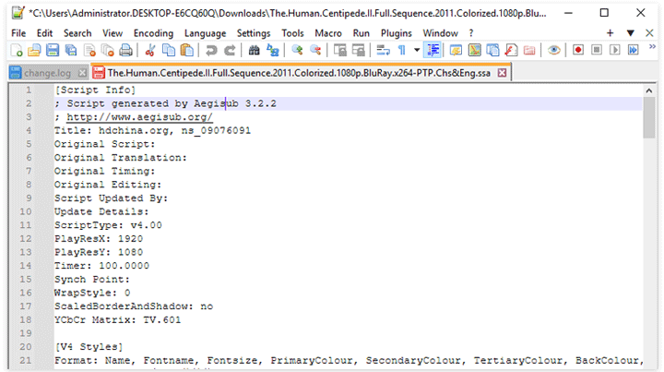664x372 pixels.
Task: Open the Define Your Language icon
Action: coord(456,51)
